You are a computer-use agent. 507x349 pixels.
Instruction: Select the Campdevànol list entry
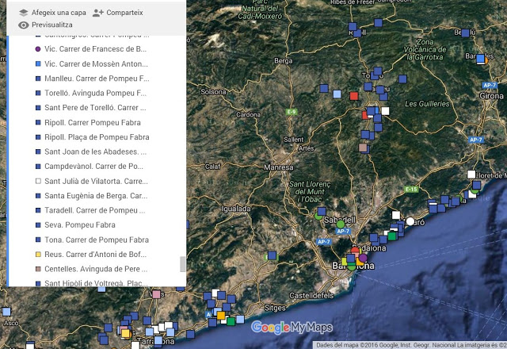click(x=93, y=167)
